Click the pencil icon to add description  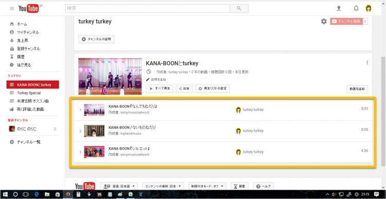[x=148, y=80]
